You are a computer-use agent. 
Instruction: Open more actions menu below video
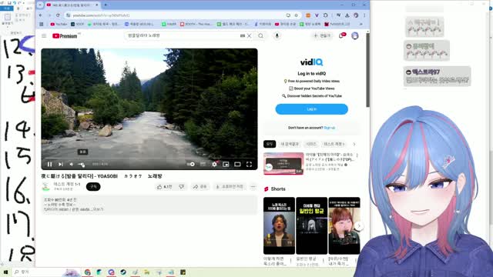coord(253,186)
